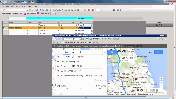The height and width of the screenshot is (99, 176).
Task: Click the Pegman Street View icon
Action: click(x=146, y=90)
